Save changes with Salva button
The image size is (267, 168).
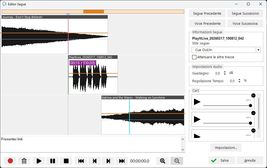pos(221,160)
